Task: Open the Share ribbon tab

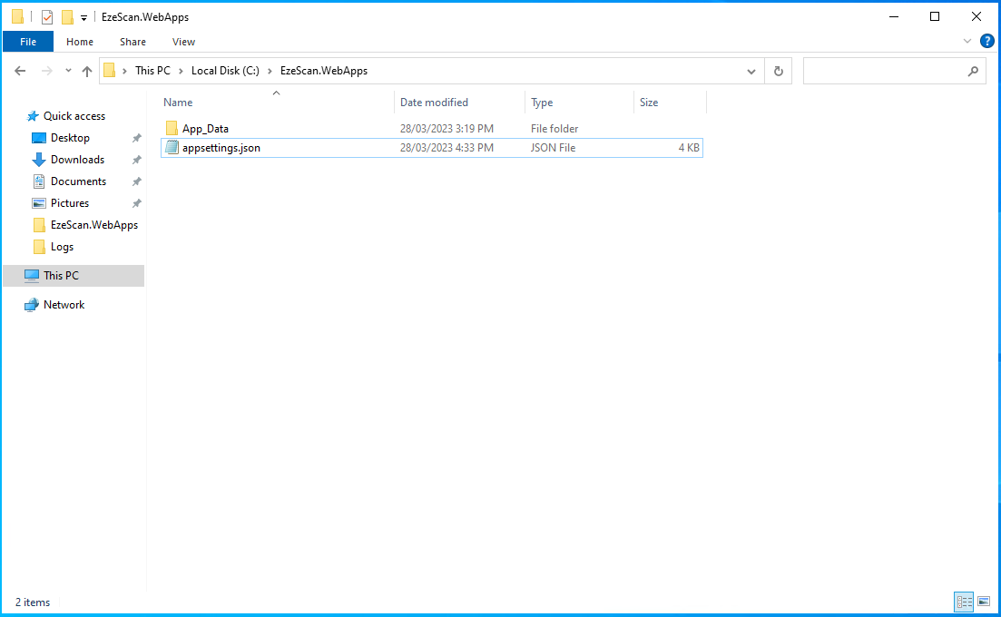Action: pos(132,42)
